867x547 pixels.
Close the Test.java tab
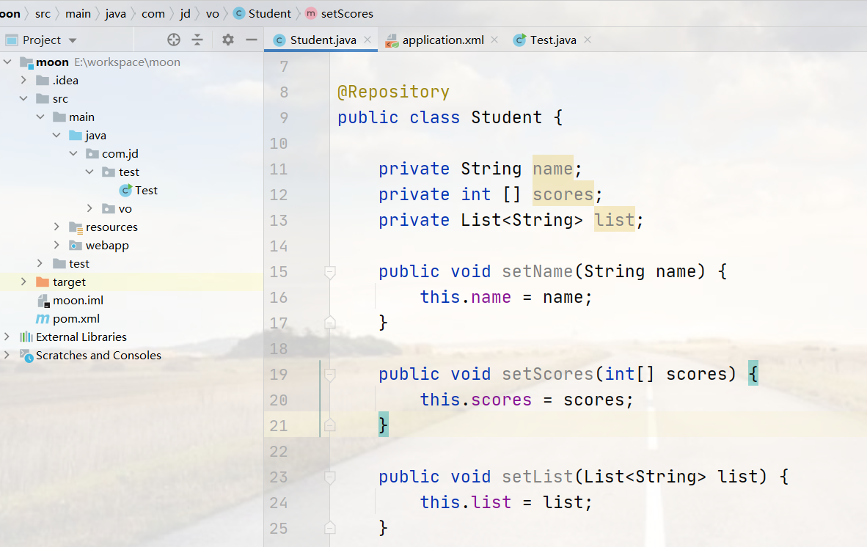[x=588, y=40]
